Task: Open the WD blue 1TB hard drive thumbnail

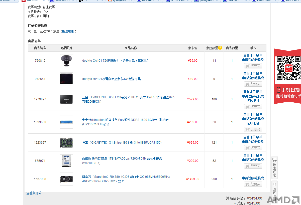Action: click(x=66, y=161)
